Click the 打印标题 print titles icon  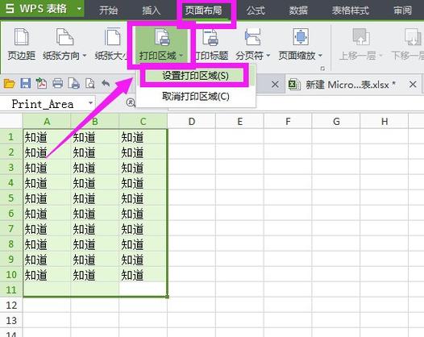coord(210,37)
